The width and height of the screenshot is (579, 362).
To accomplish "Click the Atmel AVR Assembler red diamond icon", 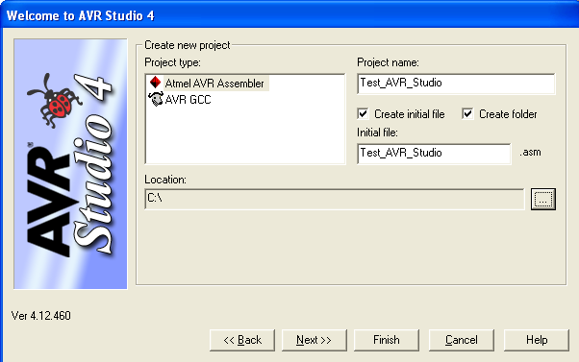I will (156, 83).
